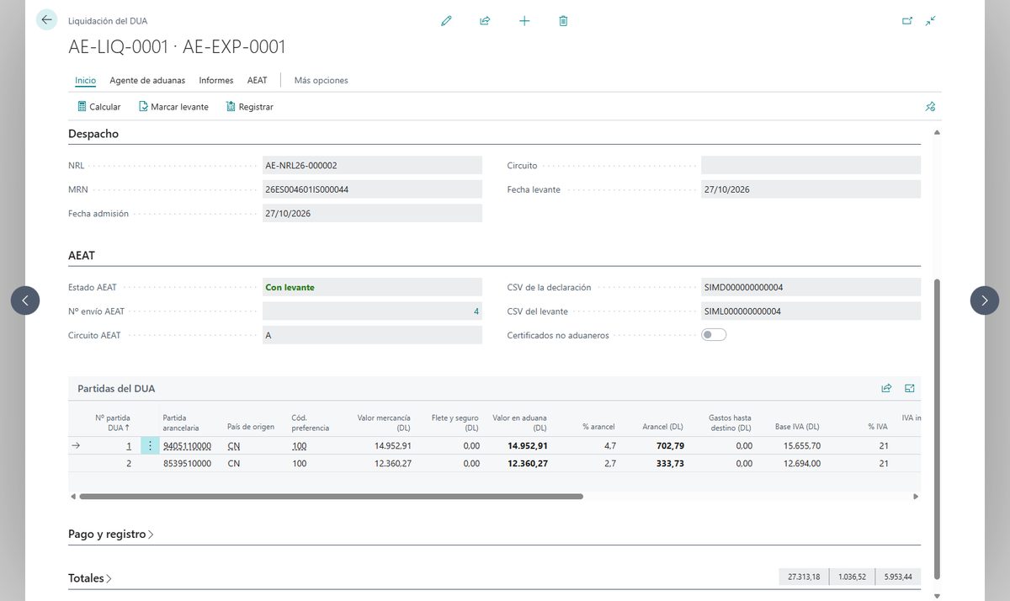The image size is (1010, 601).
Task: Click Base IVA value 15.655,70
Action: (801, 446)
